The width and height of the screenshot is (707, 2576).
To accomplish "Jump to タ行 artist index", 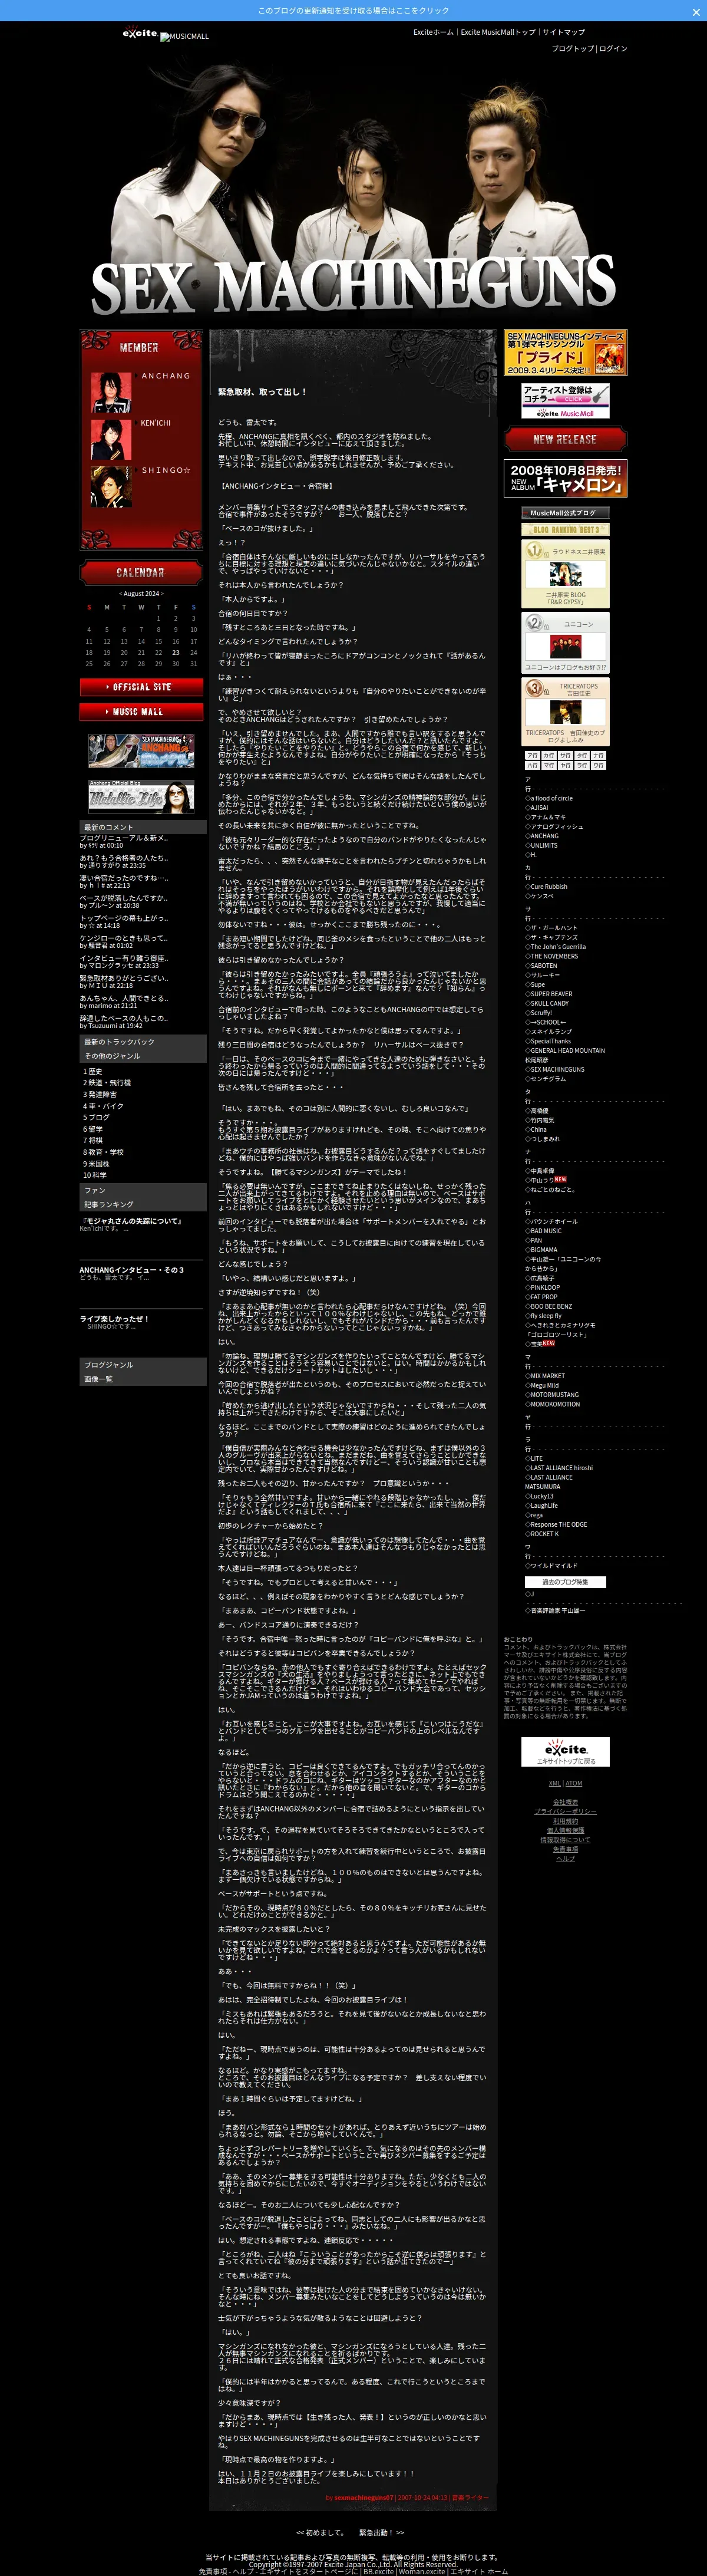I will coord(582,756).
